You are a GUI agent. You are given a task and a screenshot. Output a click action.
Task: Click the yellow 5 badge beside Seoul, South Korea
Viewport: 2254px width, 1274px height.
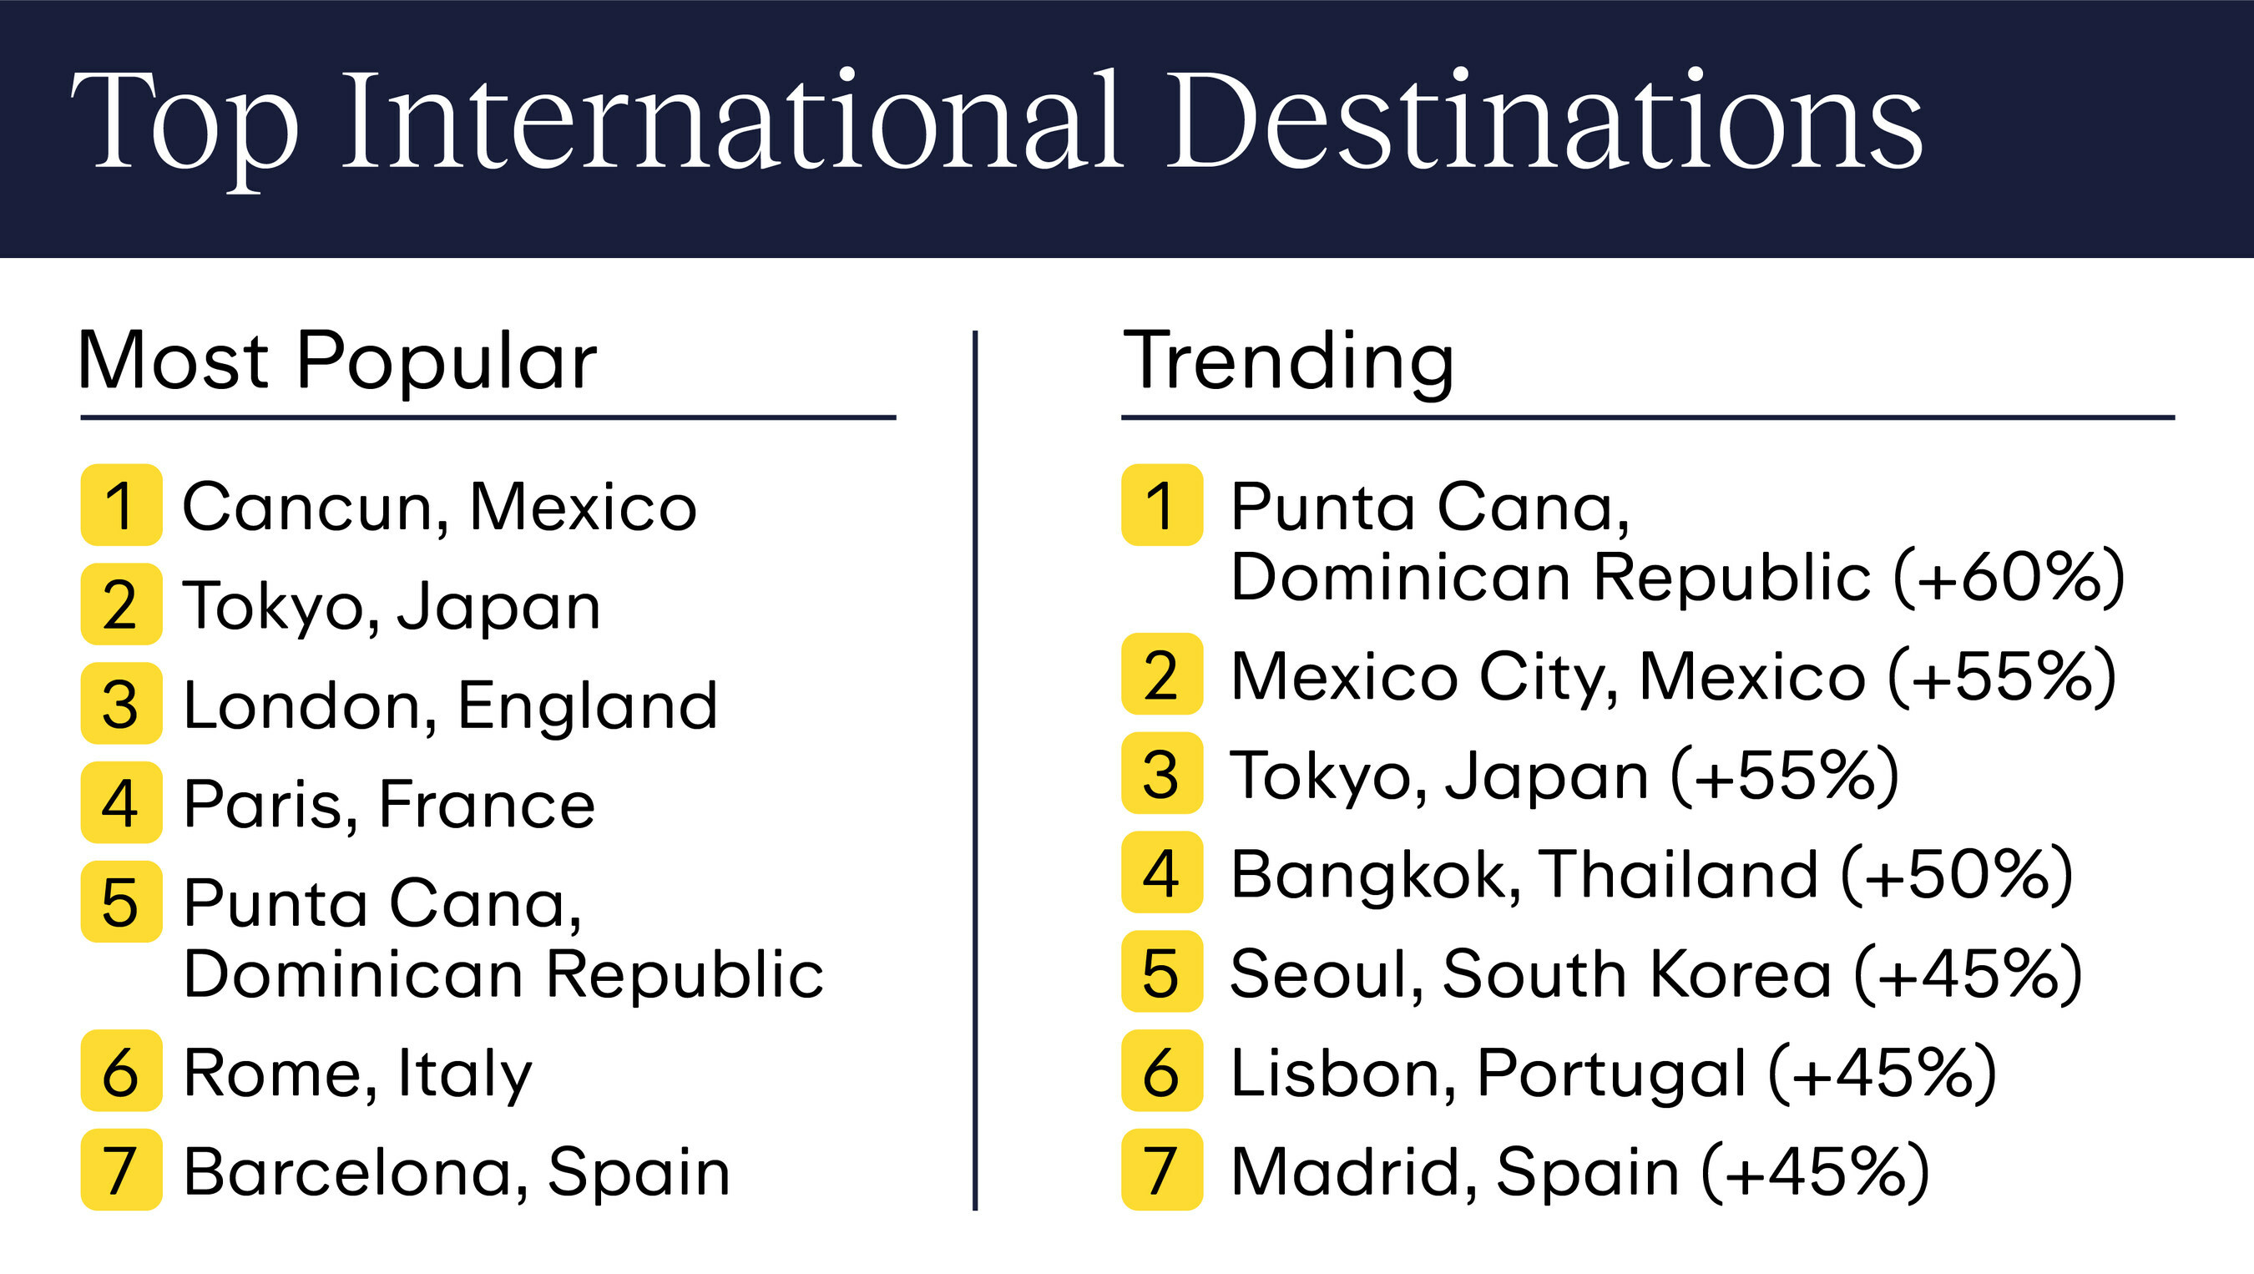coord(1161,971)
